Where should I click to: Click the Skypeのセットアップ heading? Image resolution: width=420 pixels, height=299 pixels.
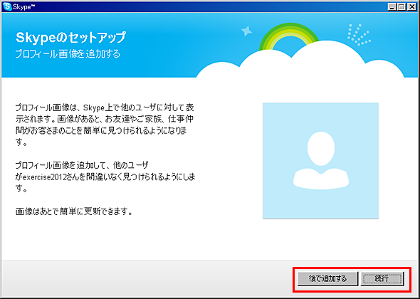(x=70, y=38)
